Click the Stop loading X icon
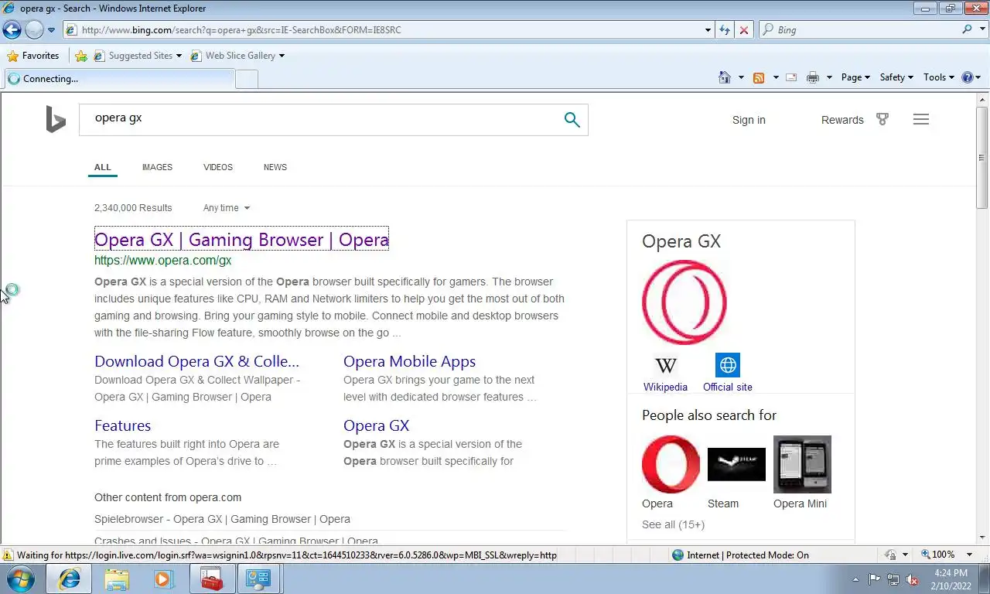This screenshot has width=990, height=594. (x=743, y=30)
